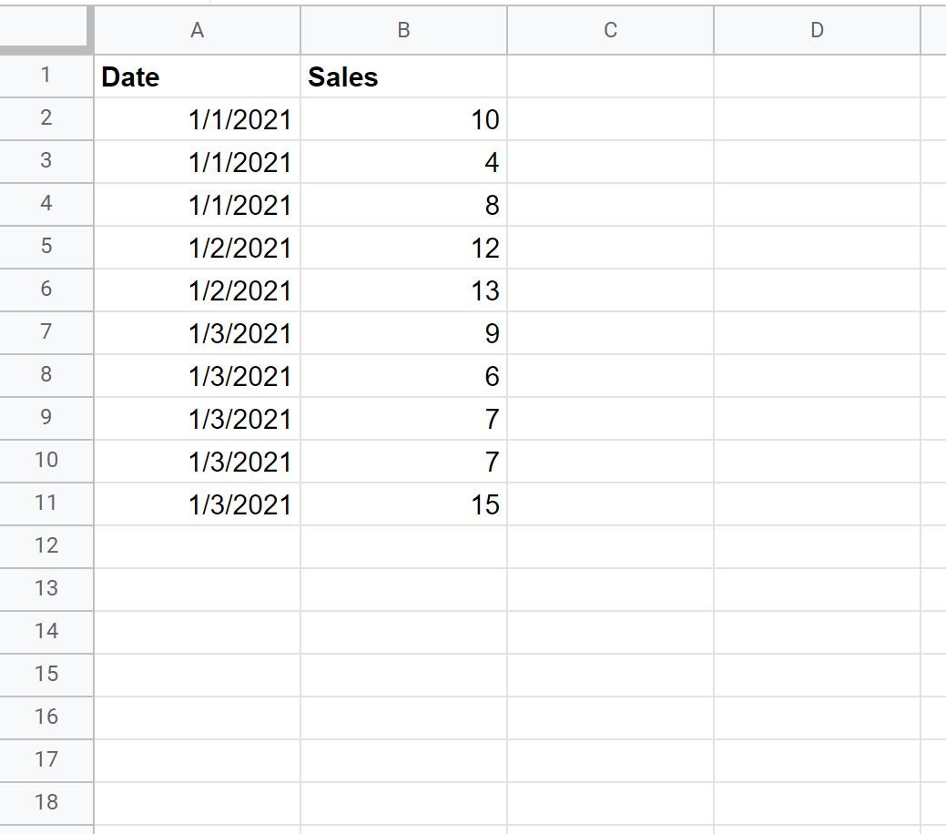Viewport: 946px width, 834px height.
Task: Click empty cell D14
Action: (817, 632)
